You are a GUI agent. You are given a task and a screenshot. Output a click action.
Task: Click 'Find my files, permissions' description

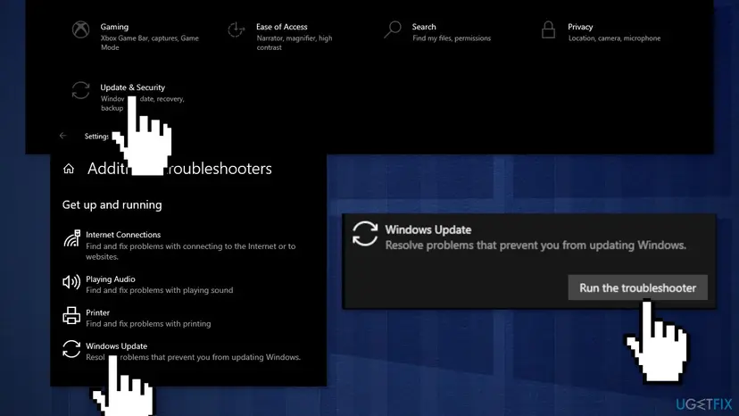click(452, 38)
